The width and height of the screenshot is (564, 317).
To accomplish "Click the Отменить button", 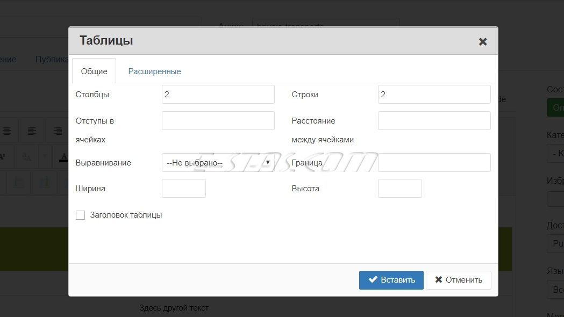I will coord(458,280).
